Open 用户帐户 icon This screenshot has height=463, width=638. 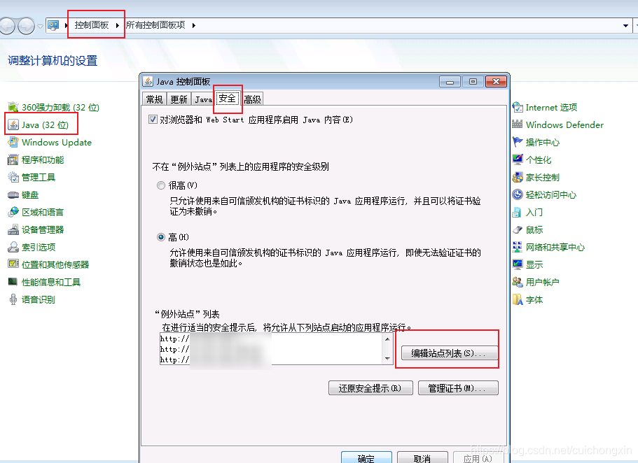coord(518,282)
